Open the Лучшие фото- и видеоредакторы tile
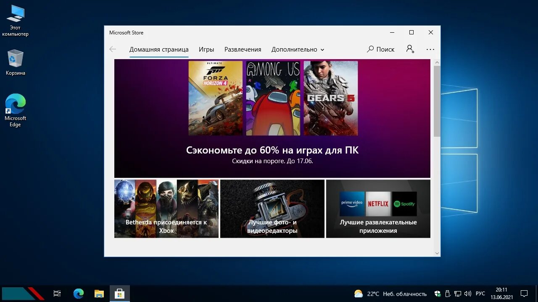The image size is (538, 302). (x=272, y=208)
